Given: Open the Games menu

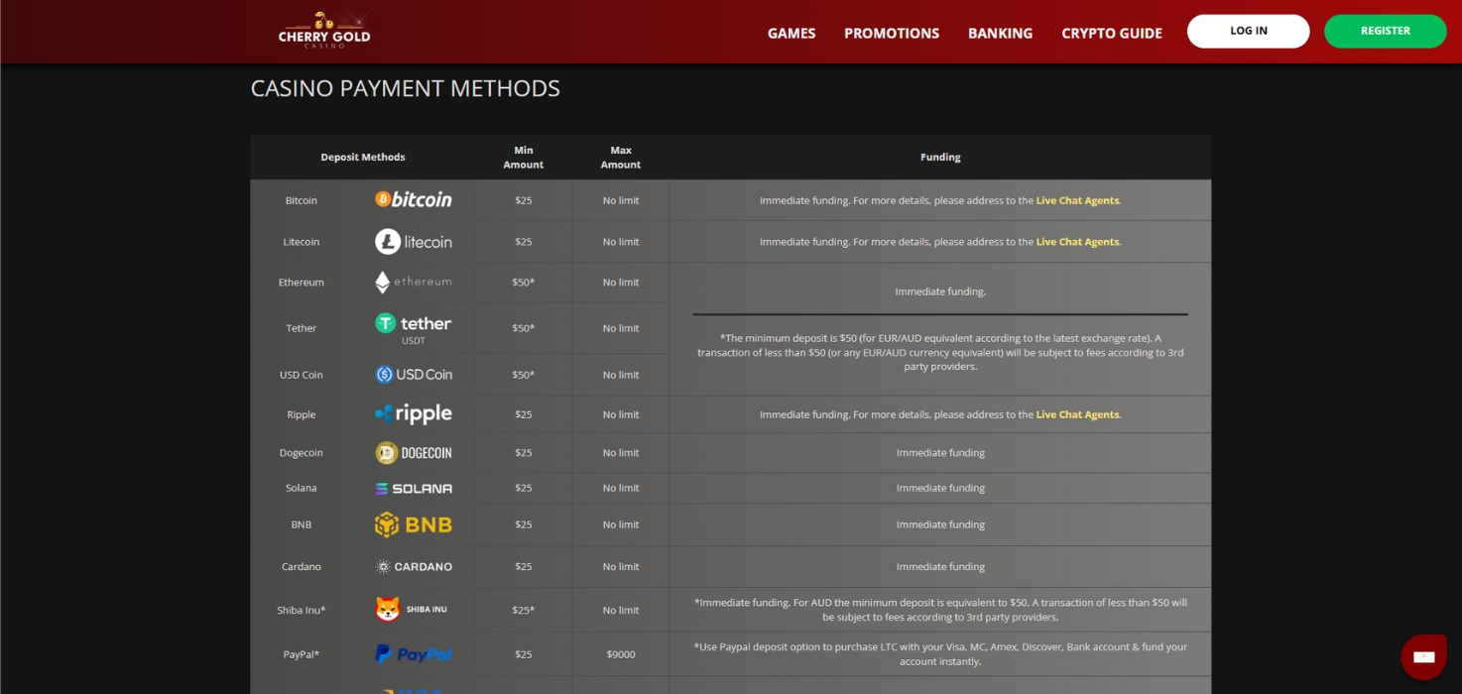Looking at the screenshot, I should click(792, 33).
